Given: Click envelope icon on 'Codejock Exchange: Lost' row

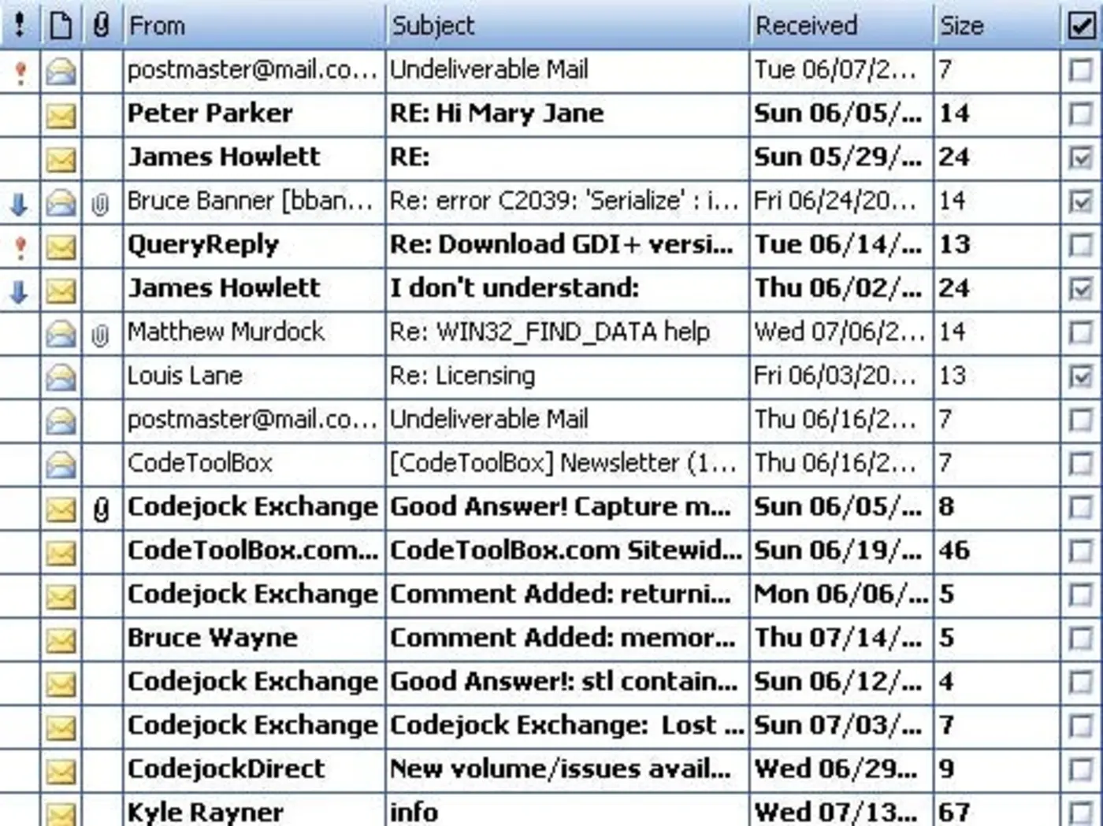Looking at the screenshot, I should (x=61, y=728).
